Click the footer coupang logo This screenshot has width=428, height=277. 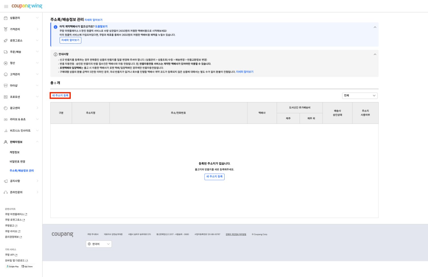point(62,234)
